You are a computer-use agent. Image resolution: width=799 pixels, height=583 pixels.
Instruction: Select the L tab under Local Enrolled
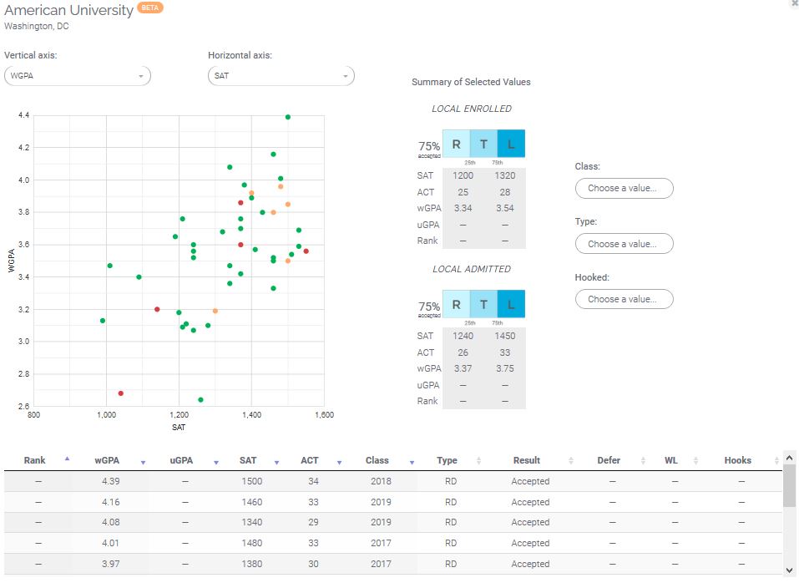click(x=511, y=144)
